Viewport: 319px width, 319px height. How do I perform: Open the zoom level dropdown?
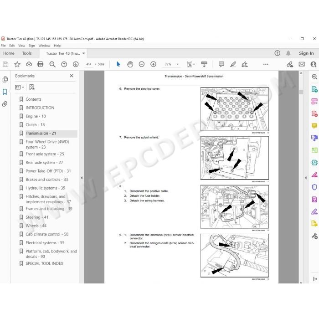tap(178, 64)
